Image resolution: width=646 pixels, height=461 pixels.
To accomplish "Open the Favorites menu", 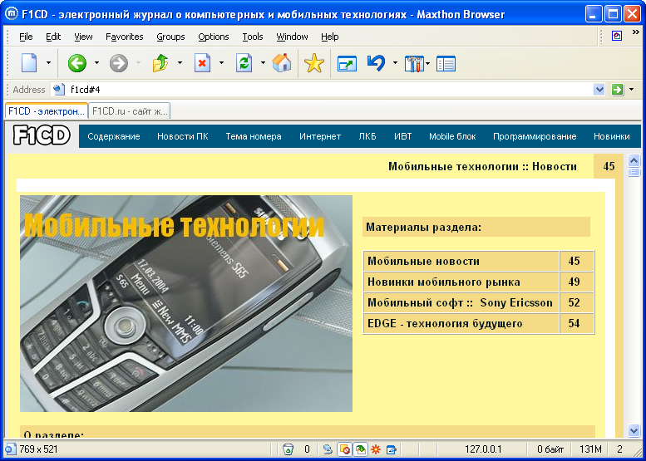I will click(125, 37).
